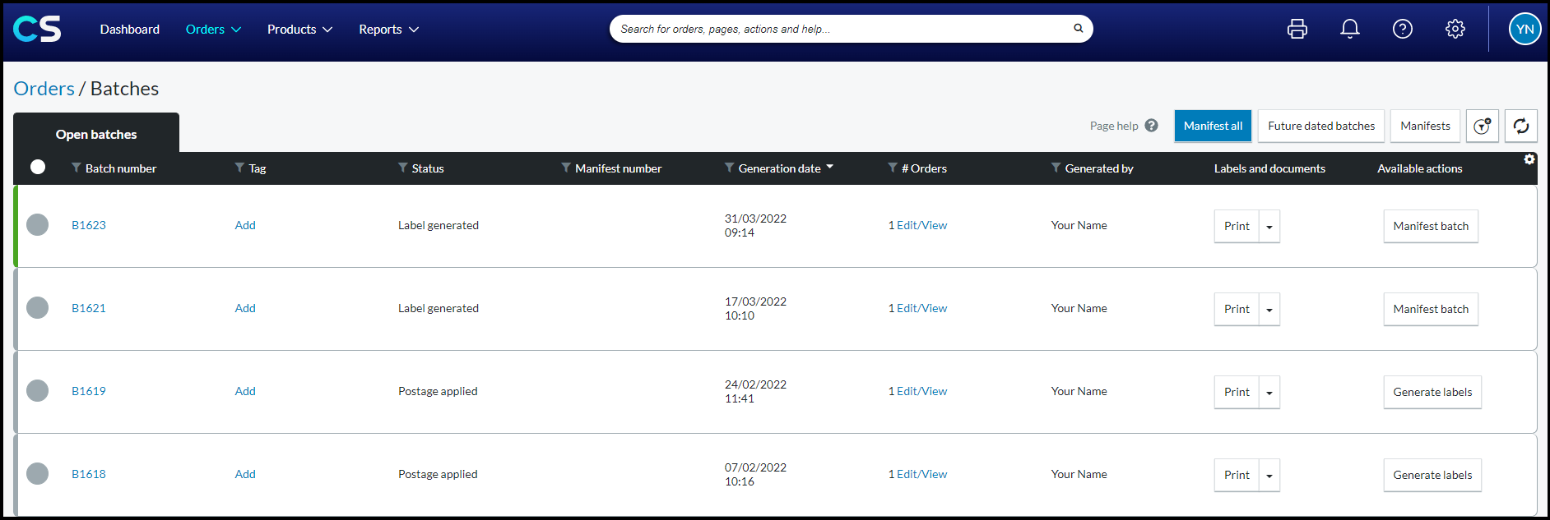Click the refresh batches icon
The height and width of the screenshot is (520, 1550).
coord(1521,126)
